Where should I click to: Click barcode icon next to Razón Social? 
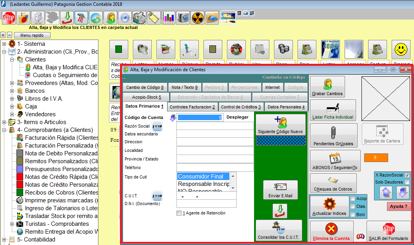(x=157, y=126)
